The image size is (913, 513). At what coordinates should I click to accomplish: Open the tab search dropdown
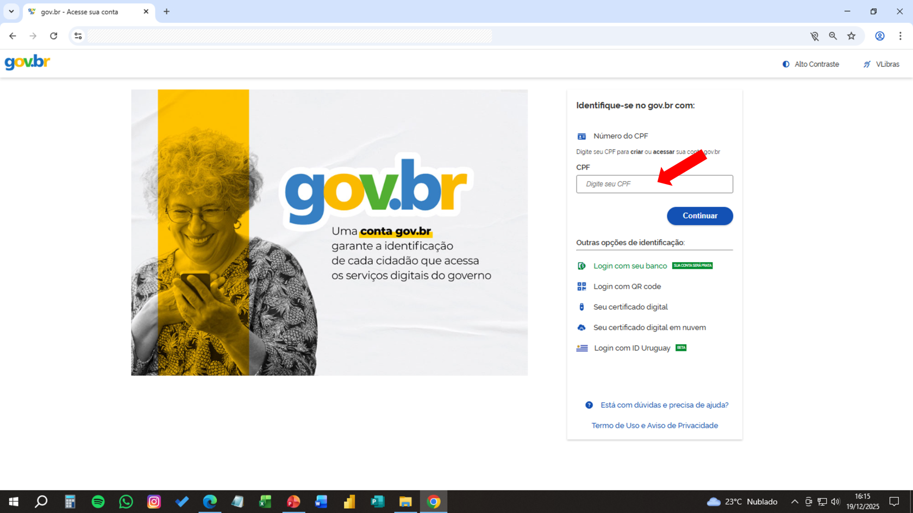(x=11, y=11)
